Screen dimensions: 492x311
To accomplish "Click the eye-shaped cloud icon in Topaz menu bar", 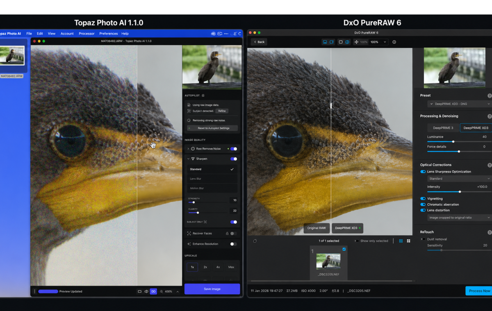I will pos(213,34).
